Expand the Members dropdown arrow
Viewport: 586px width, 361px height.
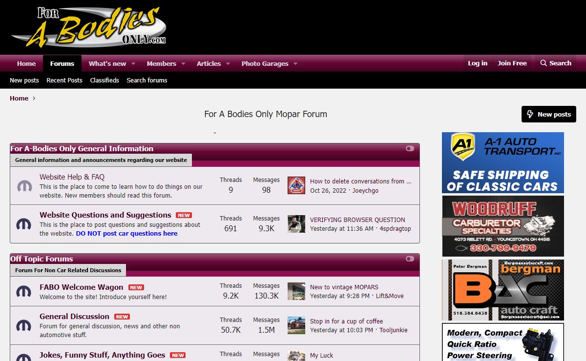(183, 64)
